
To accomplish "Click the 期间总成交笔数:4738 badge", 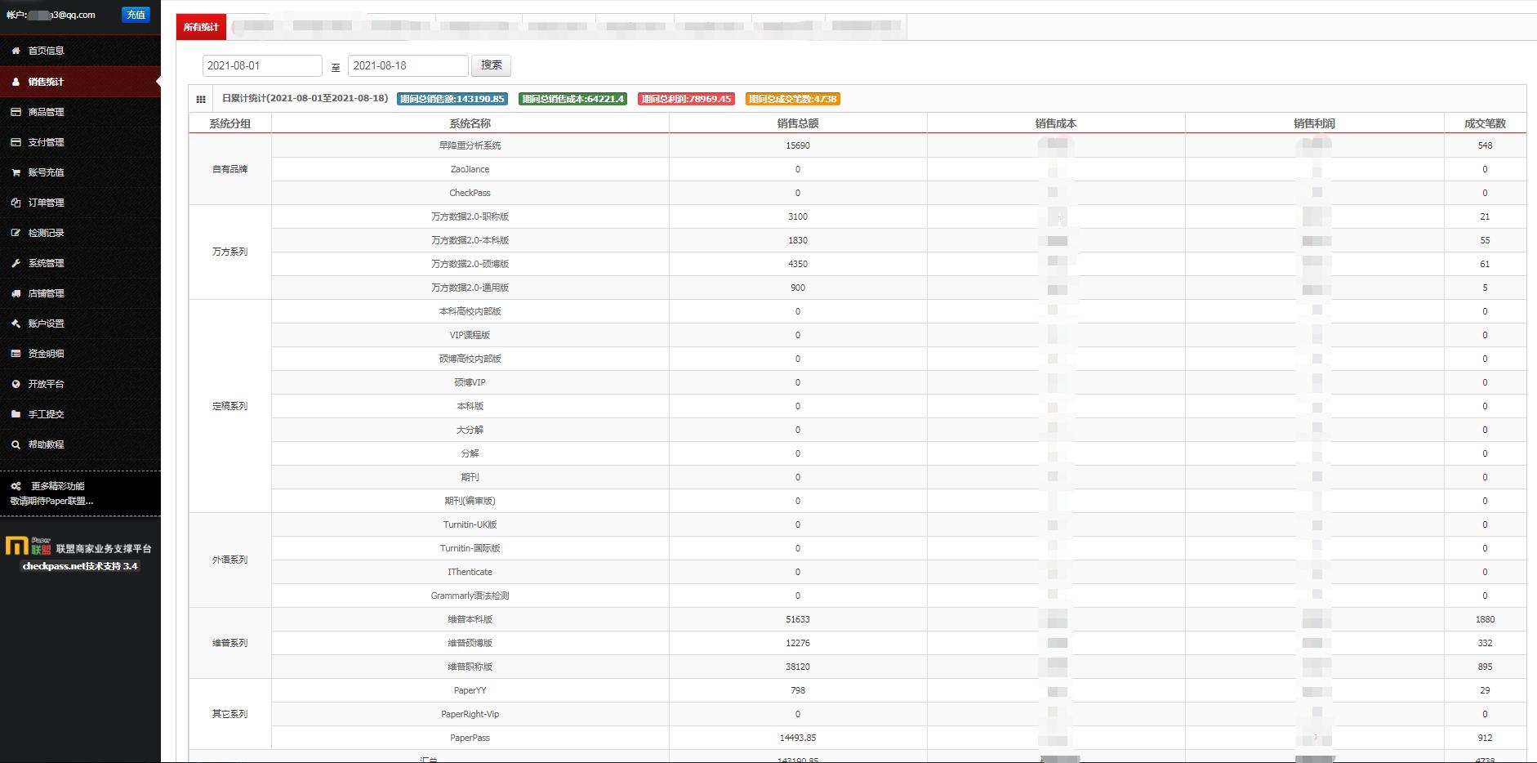I will 793,99.
